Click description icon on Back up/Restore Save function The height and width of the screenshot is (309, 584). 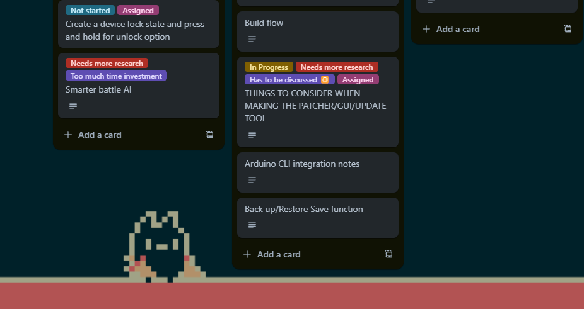tap(252, 225)
